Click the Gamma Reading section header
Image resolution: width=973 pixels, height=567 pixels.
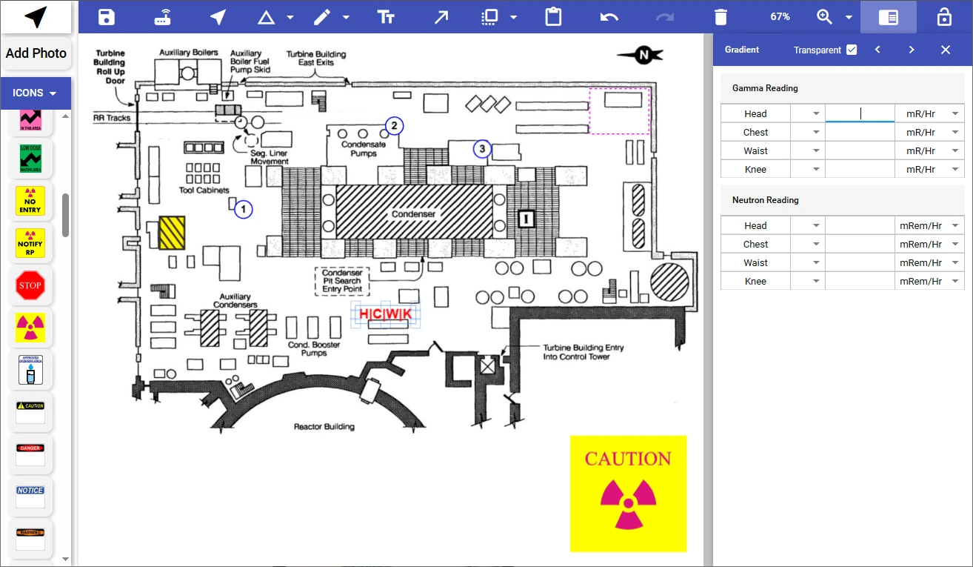click(x=843, y=88)
